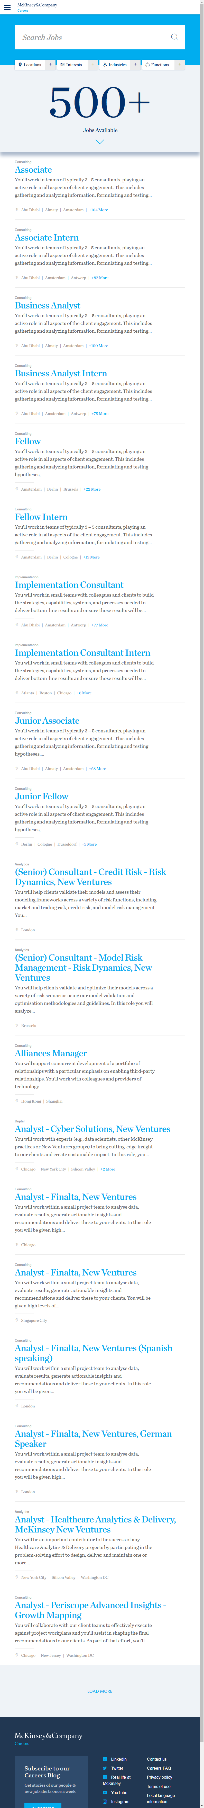204x1808 pixels.
Task: Open the Twitter footer icon
Action: pos(105,1768)
